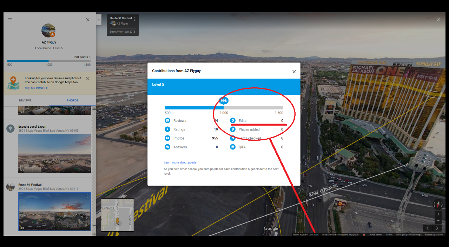
Task: Zoom in with the plus button
Action: pos(438,214)
